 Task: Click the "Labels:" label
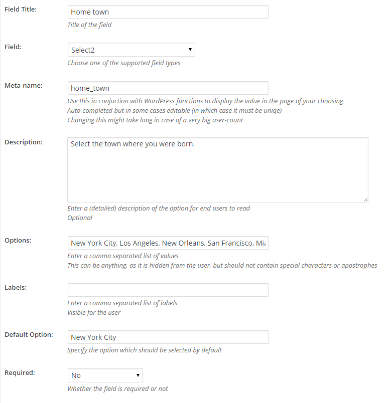tap(16, 287)
